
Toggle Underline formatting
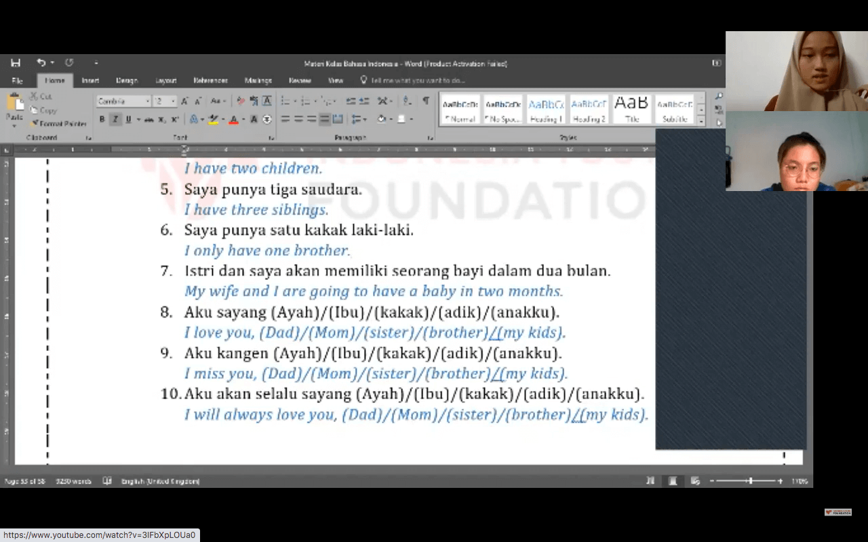(127, 119)
